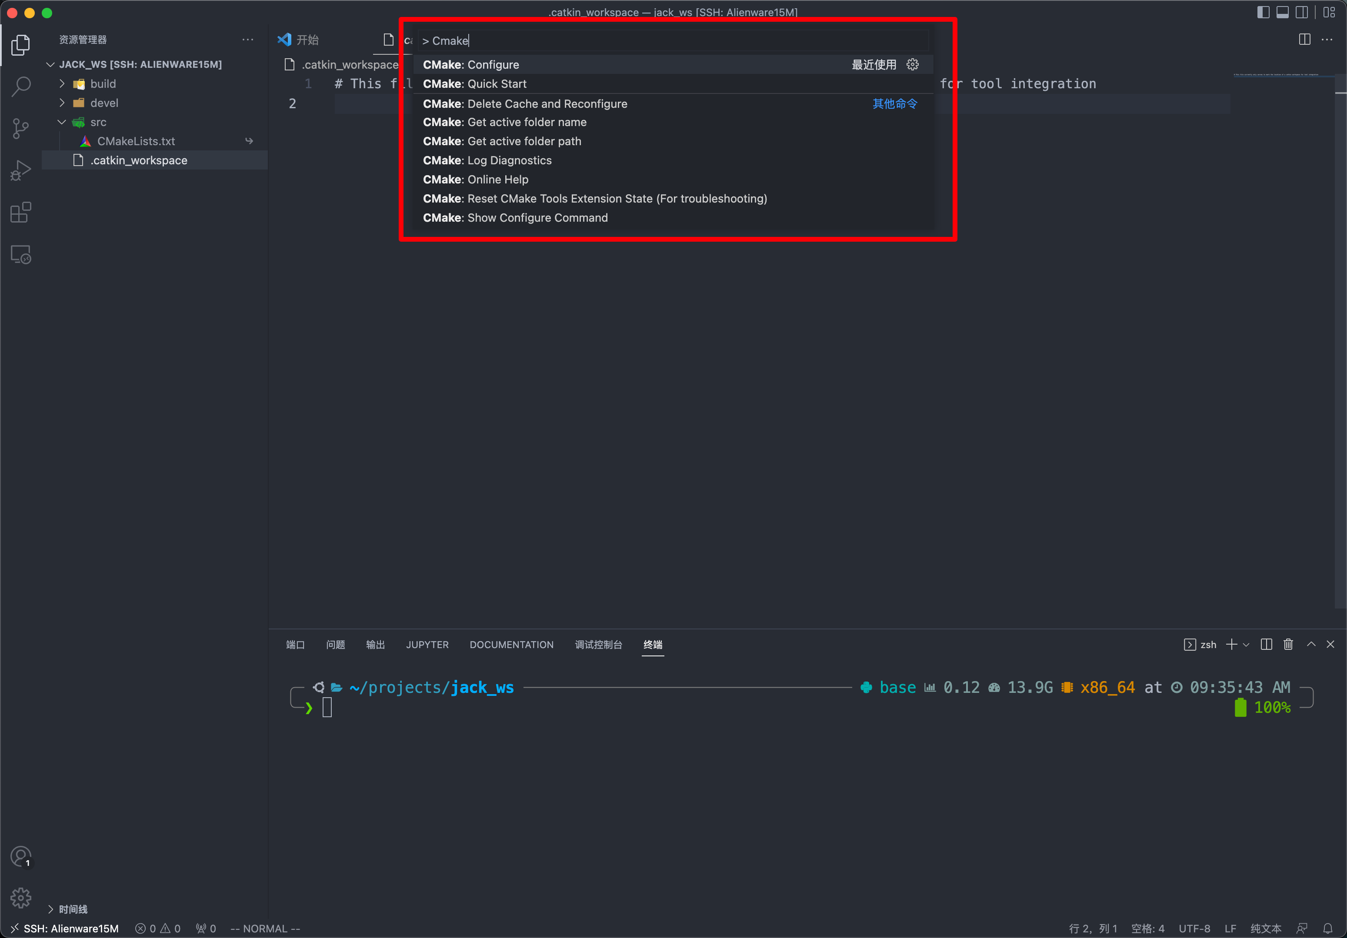1347x938 pixels.
Task: Change end of line via LF
Action: coord(1230,928)
